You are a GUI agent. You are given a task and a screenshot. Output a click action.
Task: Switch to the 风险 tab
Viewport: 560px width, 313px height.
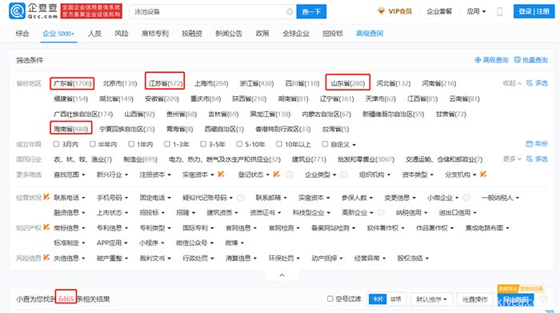click(x=122, y=34)
